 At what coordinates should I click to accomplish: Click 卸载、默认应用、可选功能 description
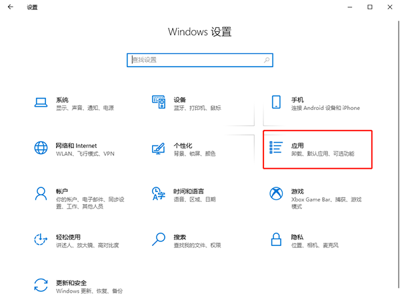pyautogui.click(x=323, y=154)
